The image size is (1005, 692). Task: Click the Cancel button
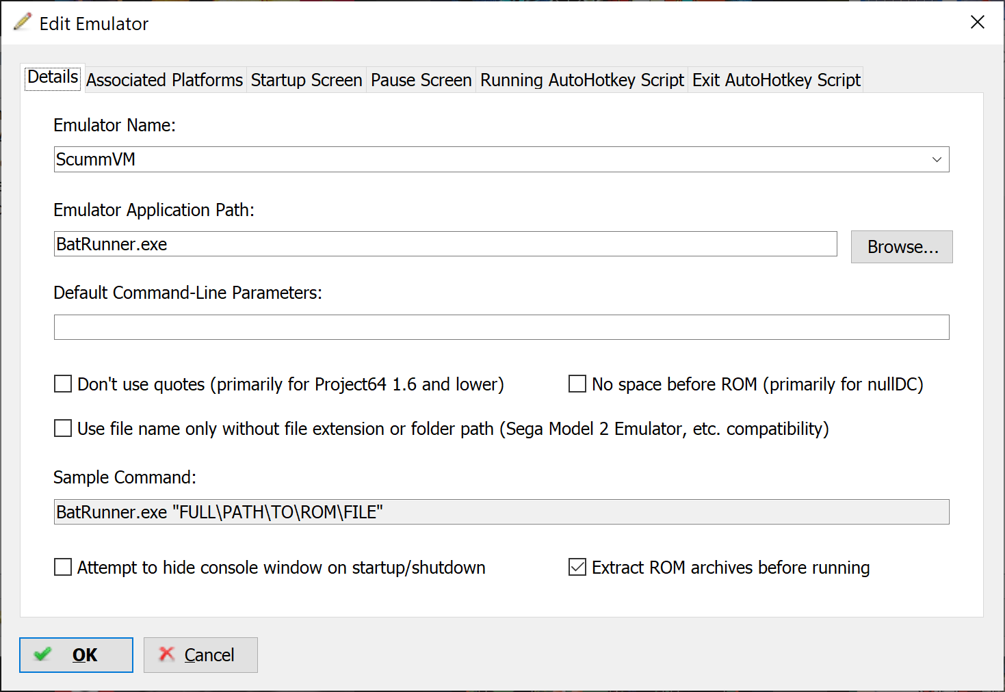[200, 655]
